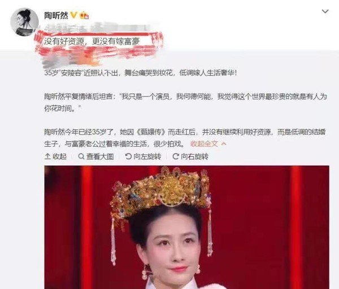Click the headline line starting with 35岁"安陵容"

141,73
